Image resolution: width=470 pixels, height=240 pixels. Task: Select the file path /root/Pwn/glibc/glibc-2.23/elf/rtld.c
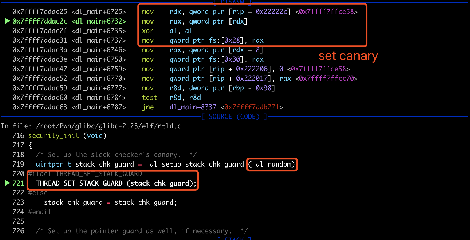pyautogui.click(x=109, y=126)
